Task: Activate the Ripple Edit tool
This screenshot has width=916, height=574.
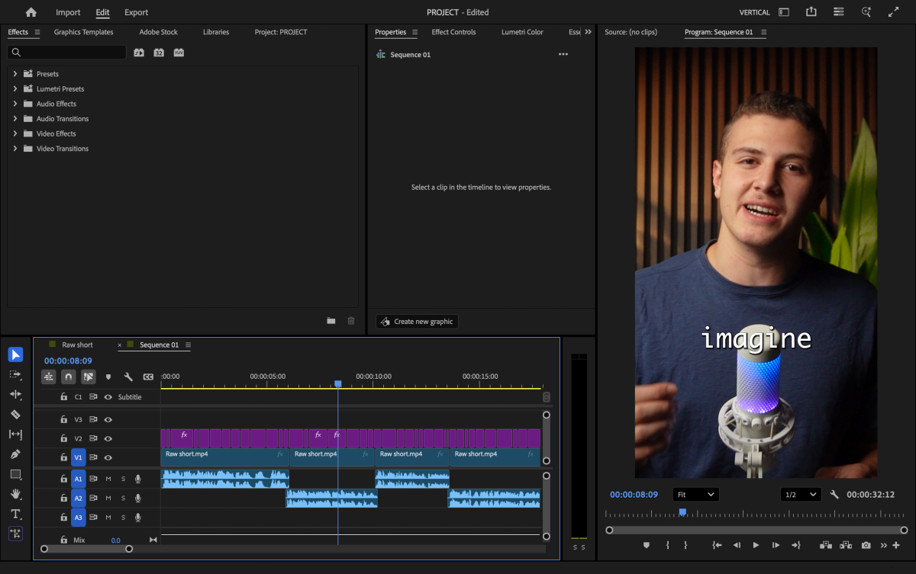Action: [x=15, y=394]
